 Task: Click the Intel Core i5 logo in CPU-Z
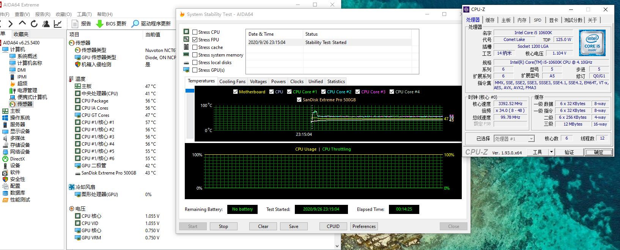[592, 43]
